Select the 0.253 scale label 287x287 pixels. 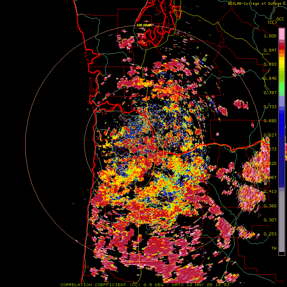pyautogui.click(x=270, y=234)
